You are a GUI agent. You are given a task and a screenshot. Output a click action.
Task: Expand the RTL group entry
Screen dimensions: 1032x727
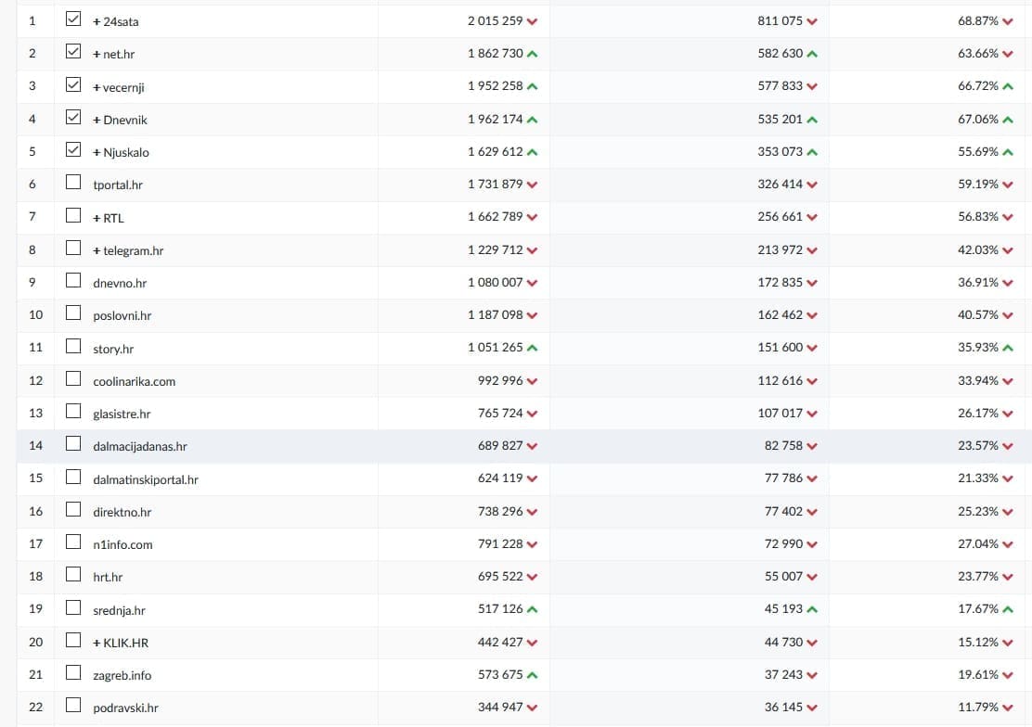(x=97, y=218)
